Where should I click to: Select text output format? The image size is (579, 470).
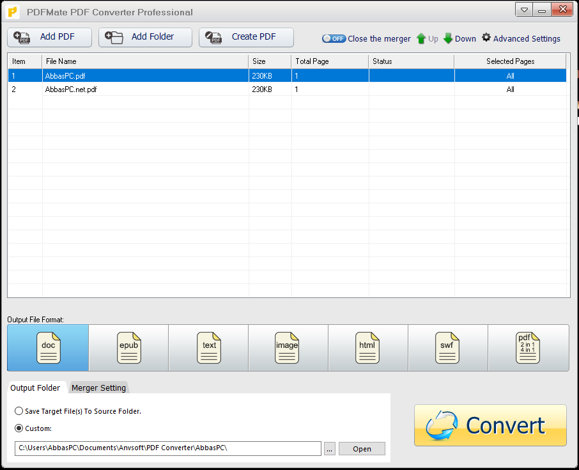(208, 348)
